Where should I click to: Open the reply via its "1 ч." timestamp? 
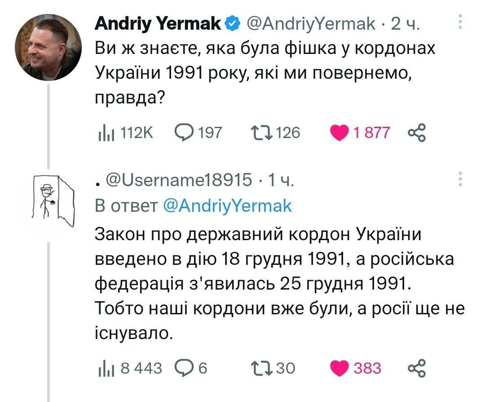click(281, 181)
